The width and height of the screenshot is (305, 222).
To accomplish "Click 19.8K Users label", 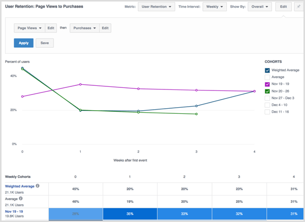I will click(14, 216).
